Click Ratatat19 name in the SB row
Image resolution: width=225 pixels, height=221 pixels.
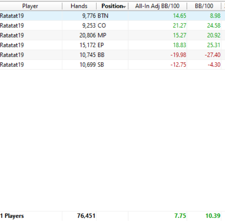pyautogui.click(x=12, y=65)
